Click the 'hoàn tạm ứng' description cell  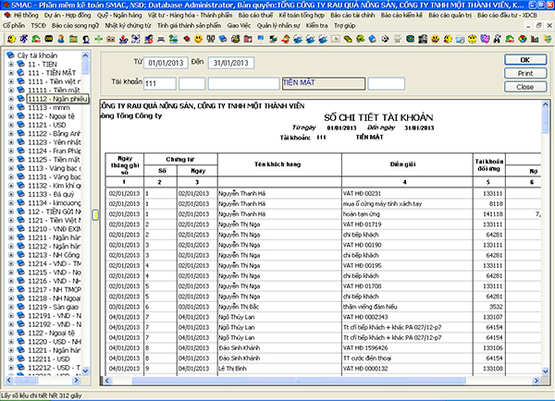tap(407, 214)
